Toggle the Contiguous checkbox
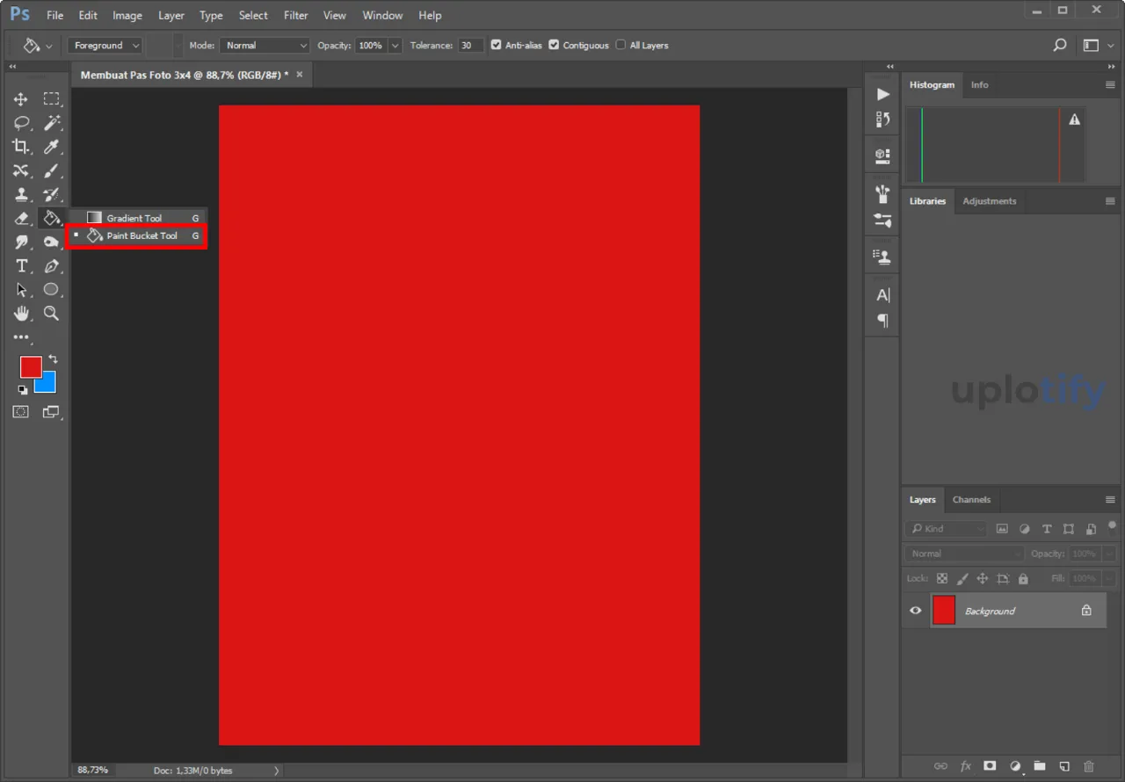 554,45
